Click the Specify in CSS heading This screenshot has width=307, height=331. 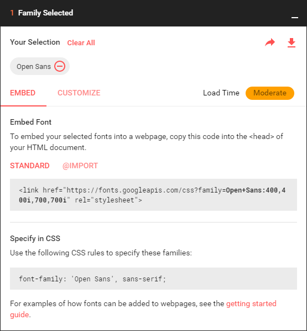(x=35, y=238)
